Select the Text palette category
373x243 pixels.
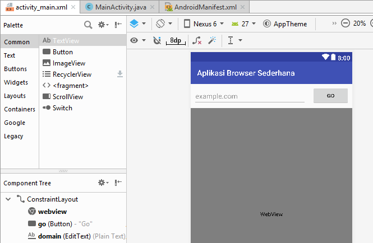coord(20,55)
